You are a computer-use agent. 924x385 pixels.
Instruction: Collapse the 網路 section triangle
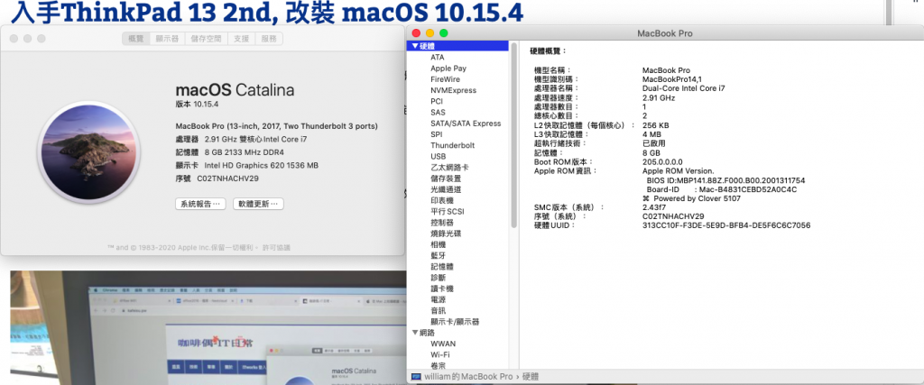coord(415,333)
